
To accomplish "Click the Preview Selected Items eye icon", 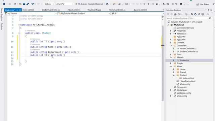I will [208, 14].
